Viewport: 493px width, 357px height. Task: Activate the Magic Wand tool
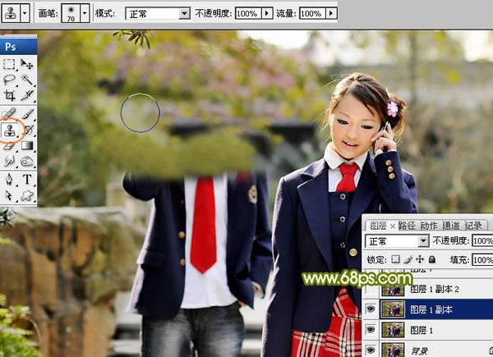coord(27,80)
